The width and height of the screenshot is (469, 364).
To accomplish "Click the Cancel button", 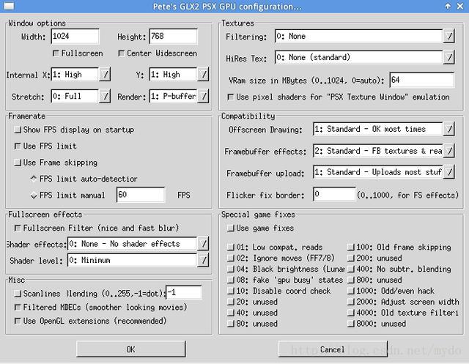I will click(x=332, y=349).
